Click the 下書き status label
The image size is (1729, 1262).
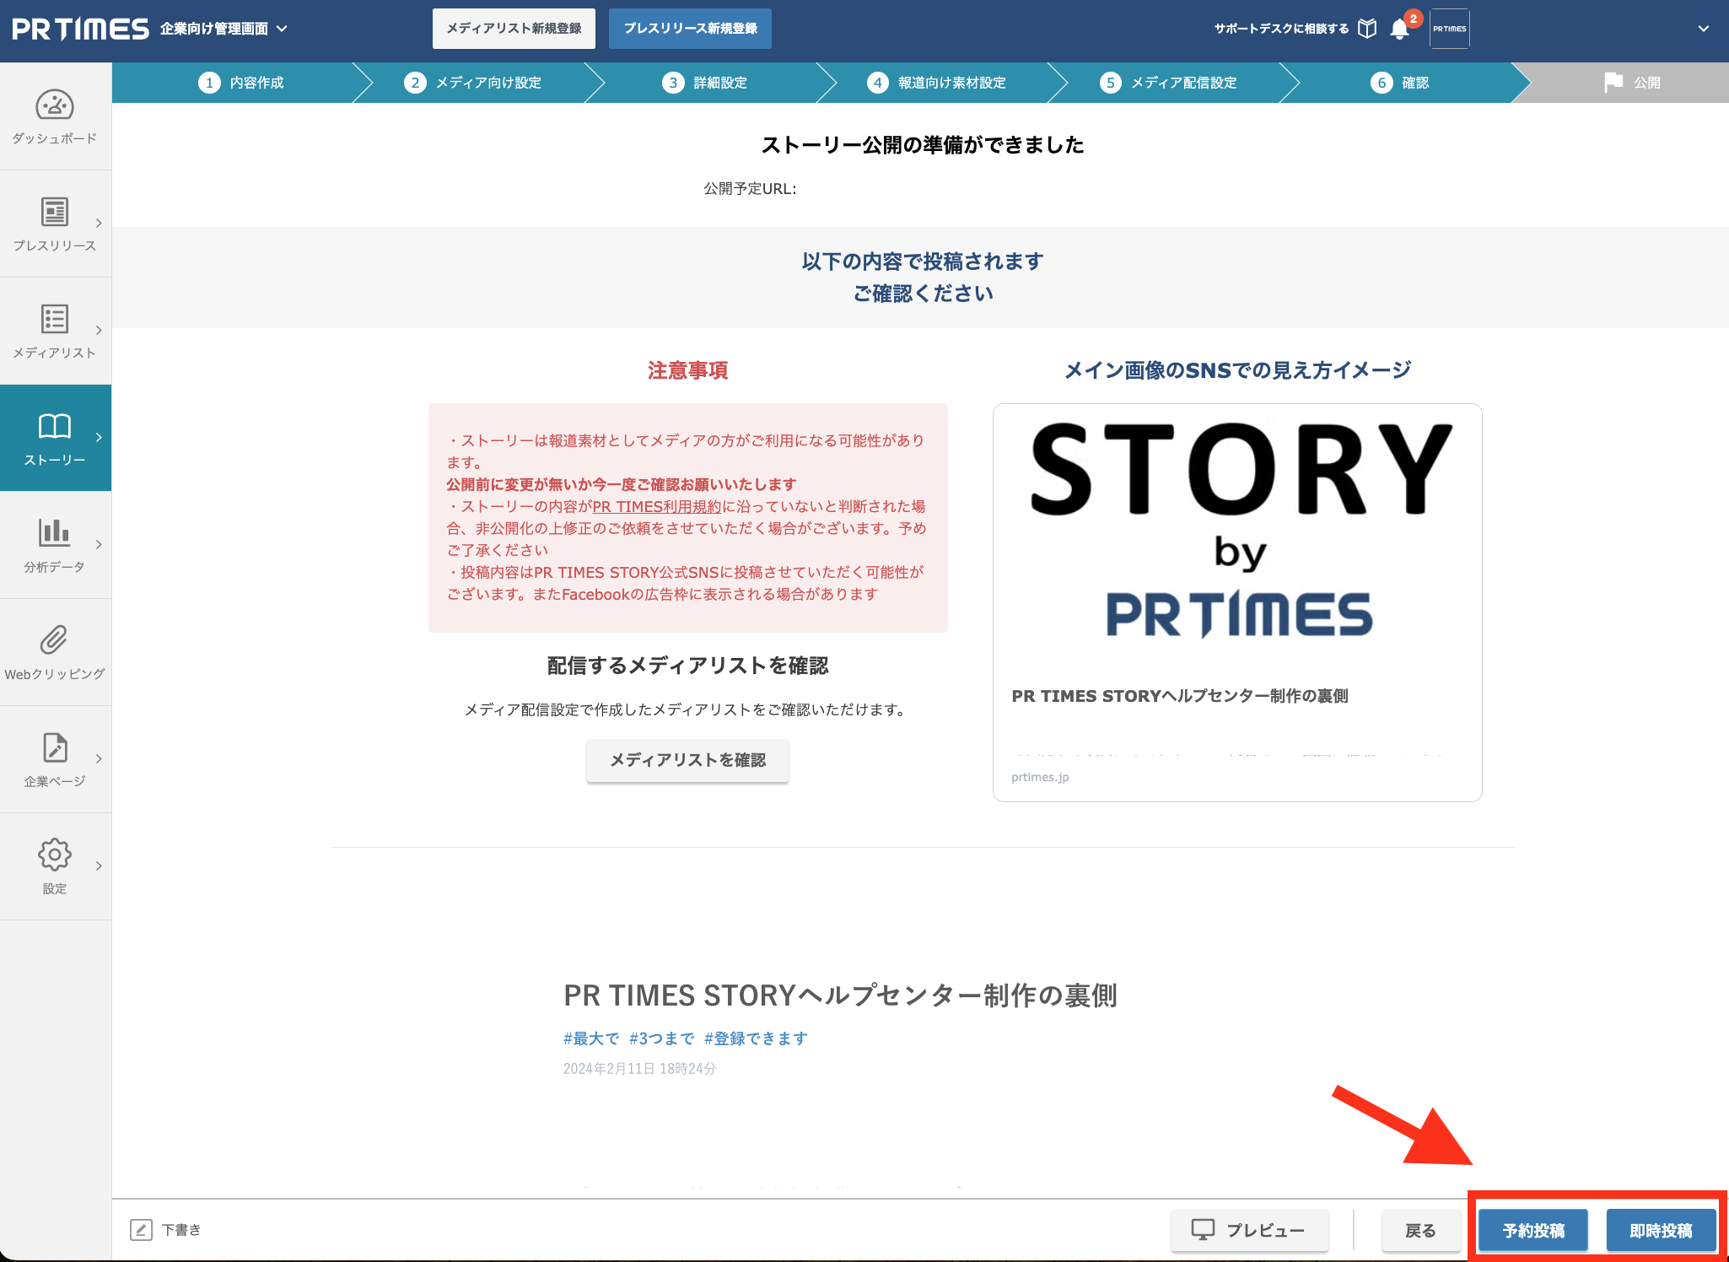(x=181, y=1230)
